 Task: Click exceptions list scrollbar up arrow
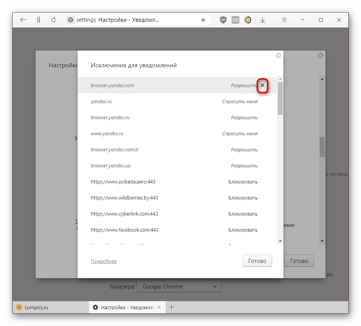tap(280, 79)
